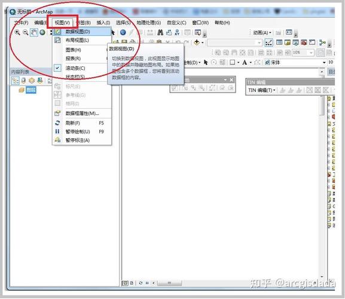This screenshot has width=345, height=299.
Task: Choose 暂停绘制(U) F9 menu entry
Action: tap(81, 132)
